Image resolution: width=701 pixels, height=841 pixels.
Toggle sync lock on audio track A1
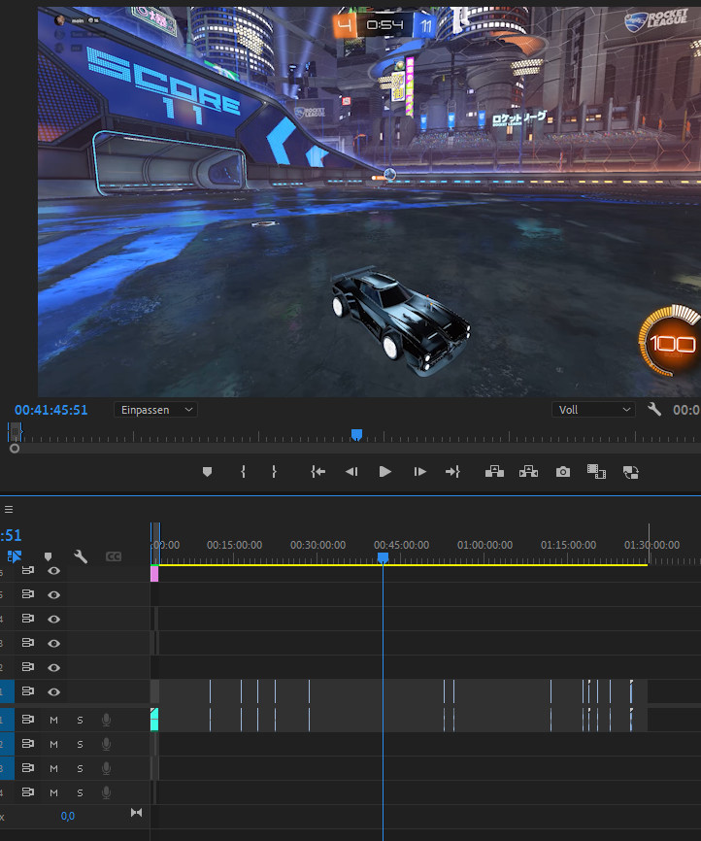(28, 720)
